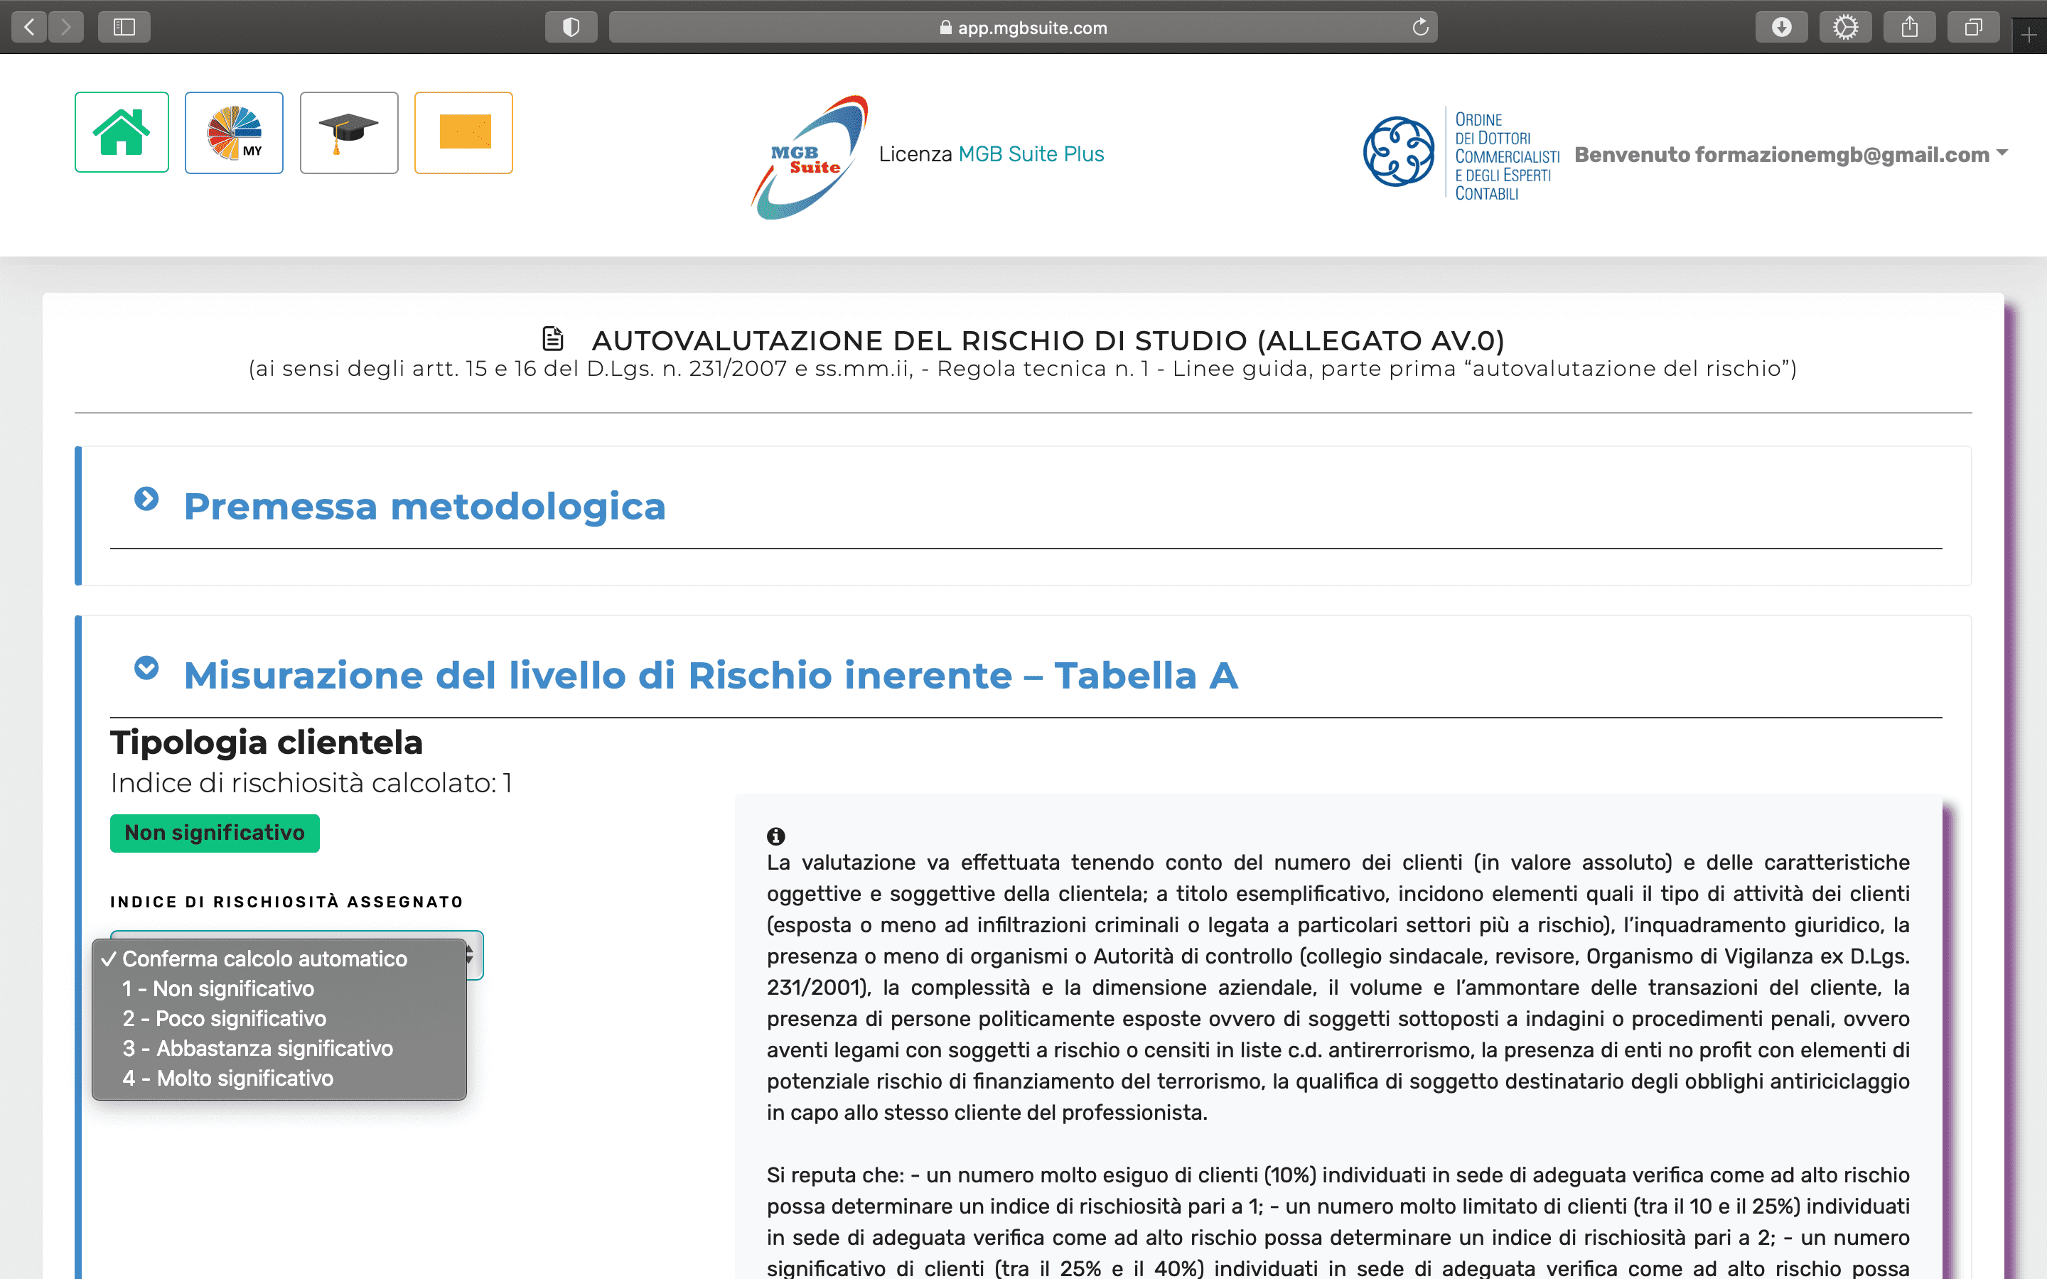The image size is (2047, 1279).
Task: Open Safari downloads icon
Action: 1781,27
